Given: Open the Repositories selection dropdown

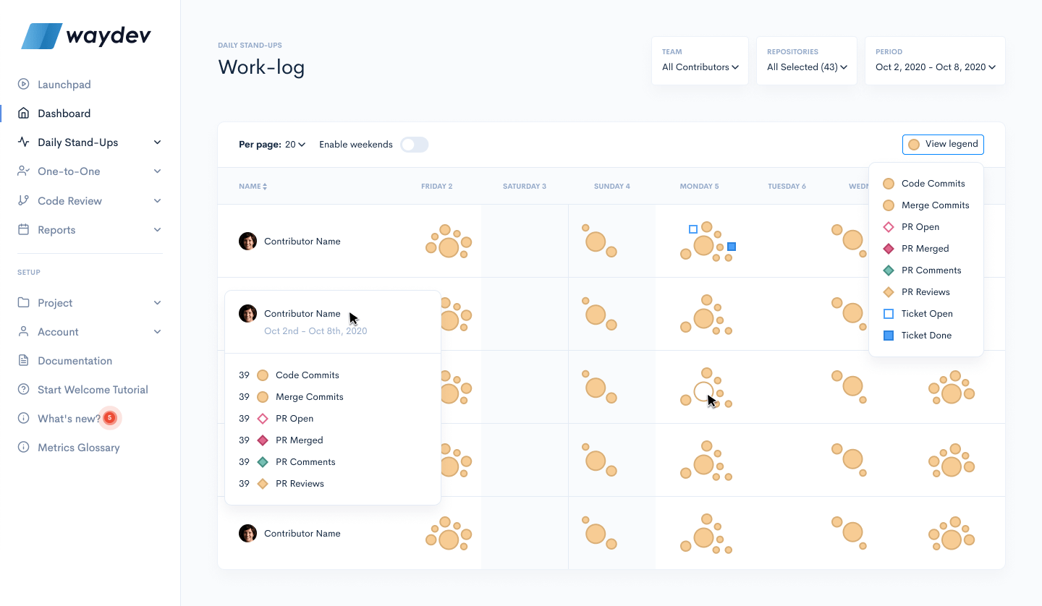Looking at the screenshot, I should 806,67.
